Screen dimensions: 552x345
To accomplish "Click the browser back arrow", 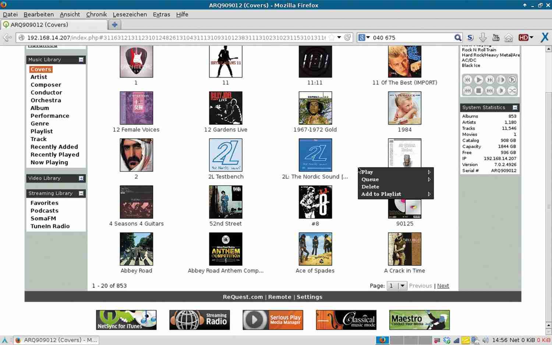I will click(x=7, y=38).
